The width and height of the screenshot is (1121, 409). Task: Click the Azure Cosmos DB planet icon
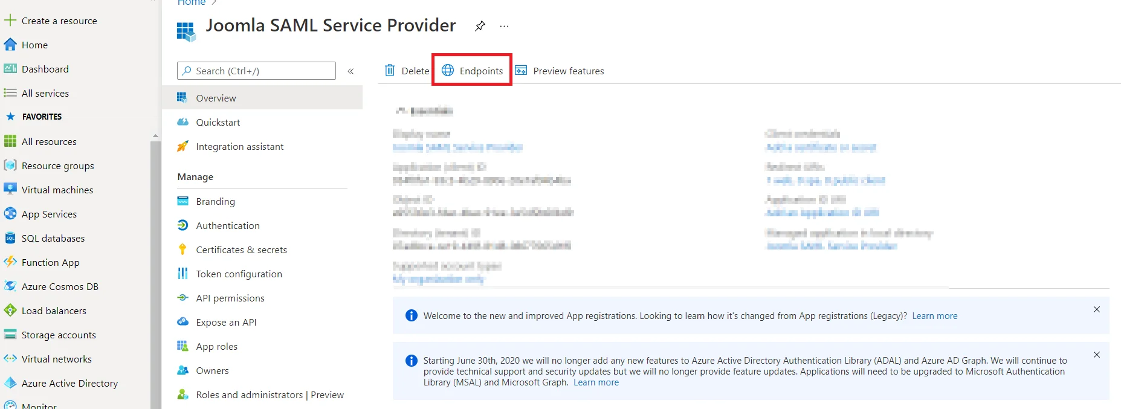click(10, 286)
